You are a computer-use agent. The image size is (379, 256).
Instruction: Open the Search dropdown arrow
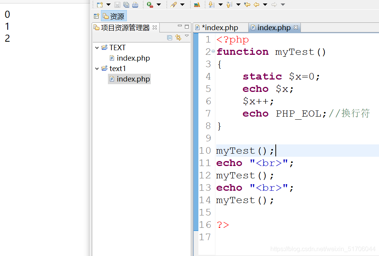pos(183,5)
